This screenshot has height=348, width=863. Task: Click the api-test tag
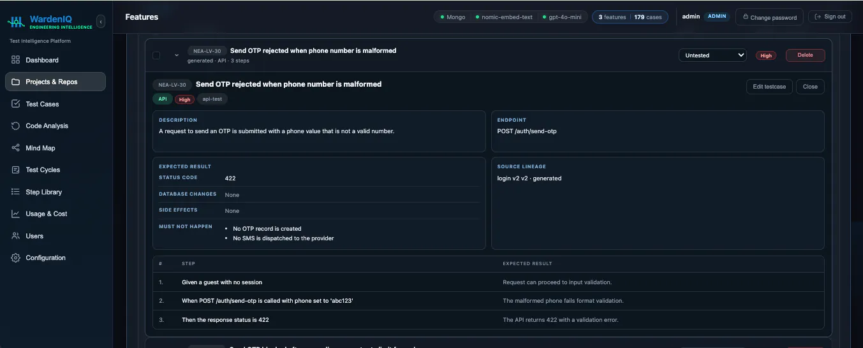212,99
